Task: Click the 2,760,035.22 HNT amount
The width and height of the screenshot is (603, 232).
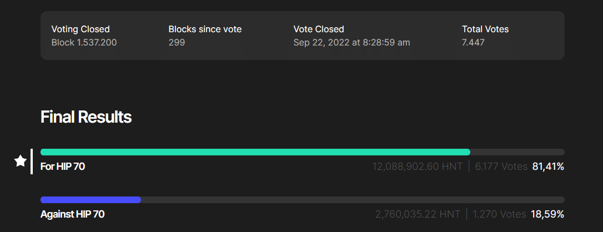Action: pyautogui.click(x=418, y=214)
